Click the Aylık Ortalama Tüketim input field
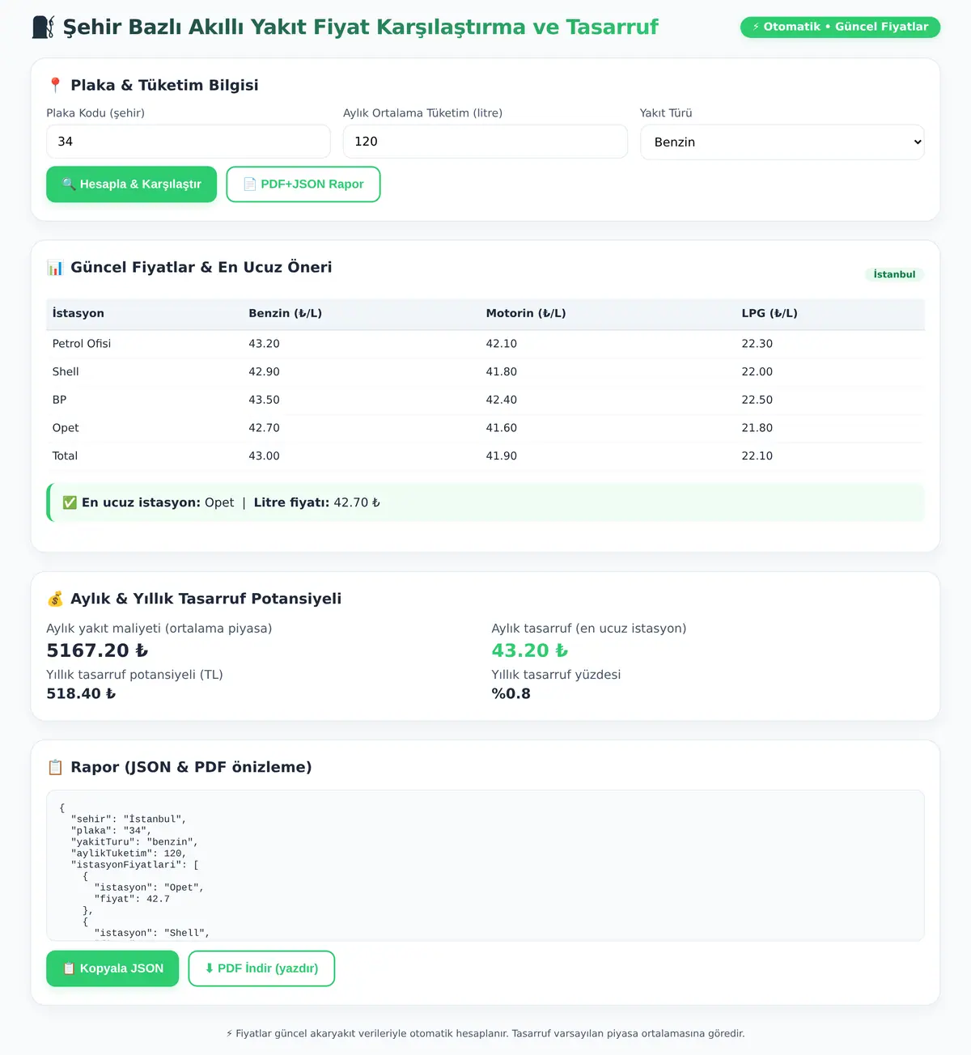The image size is (971, 1055). pos(485,142)
